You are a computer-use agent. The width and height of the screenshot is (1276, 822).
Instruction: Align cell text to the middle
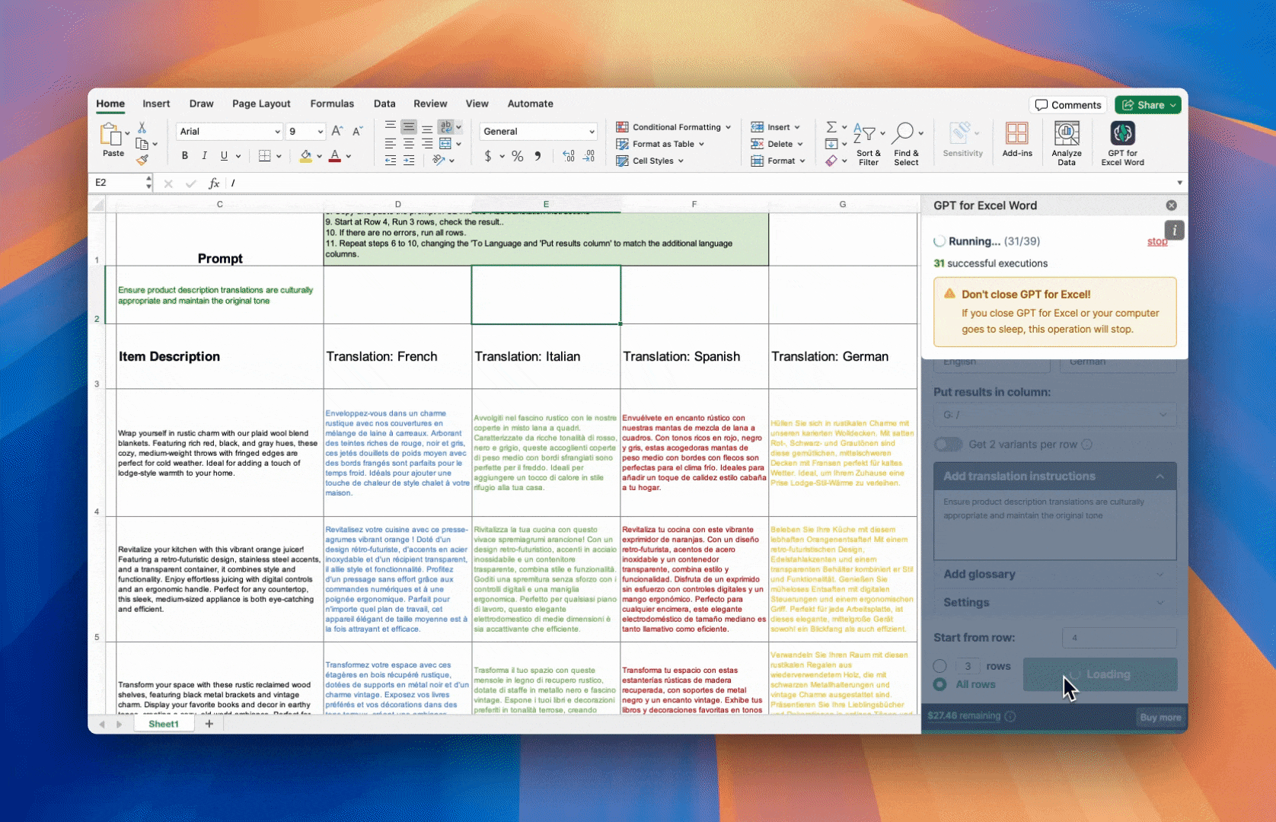click(x=409, y=126)
